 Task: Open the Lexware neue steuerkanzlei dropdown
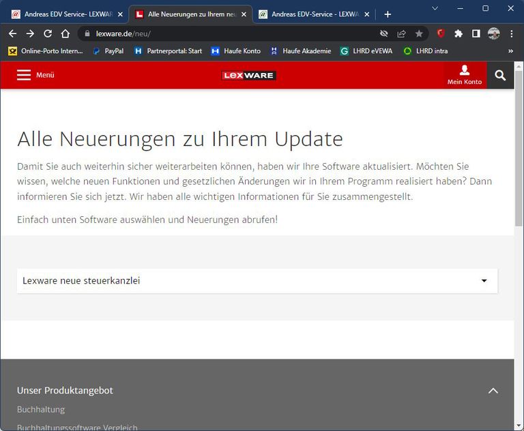click(257, 281)
